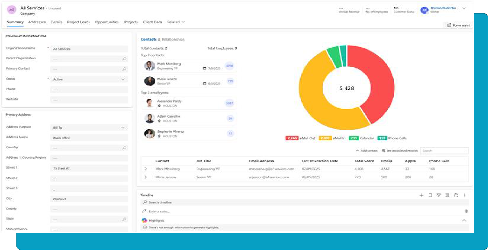Click See associated records
Screen dimensions: 488x250
pyautogui.click(x=400, y=151)
